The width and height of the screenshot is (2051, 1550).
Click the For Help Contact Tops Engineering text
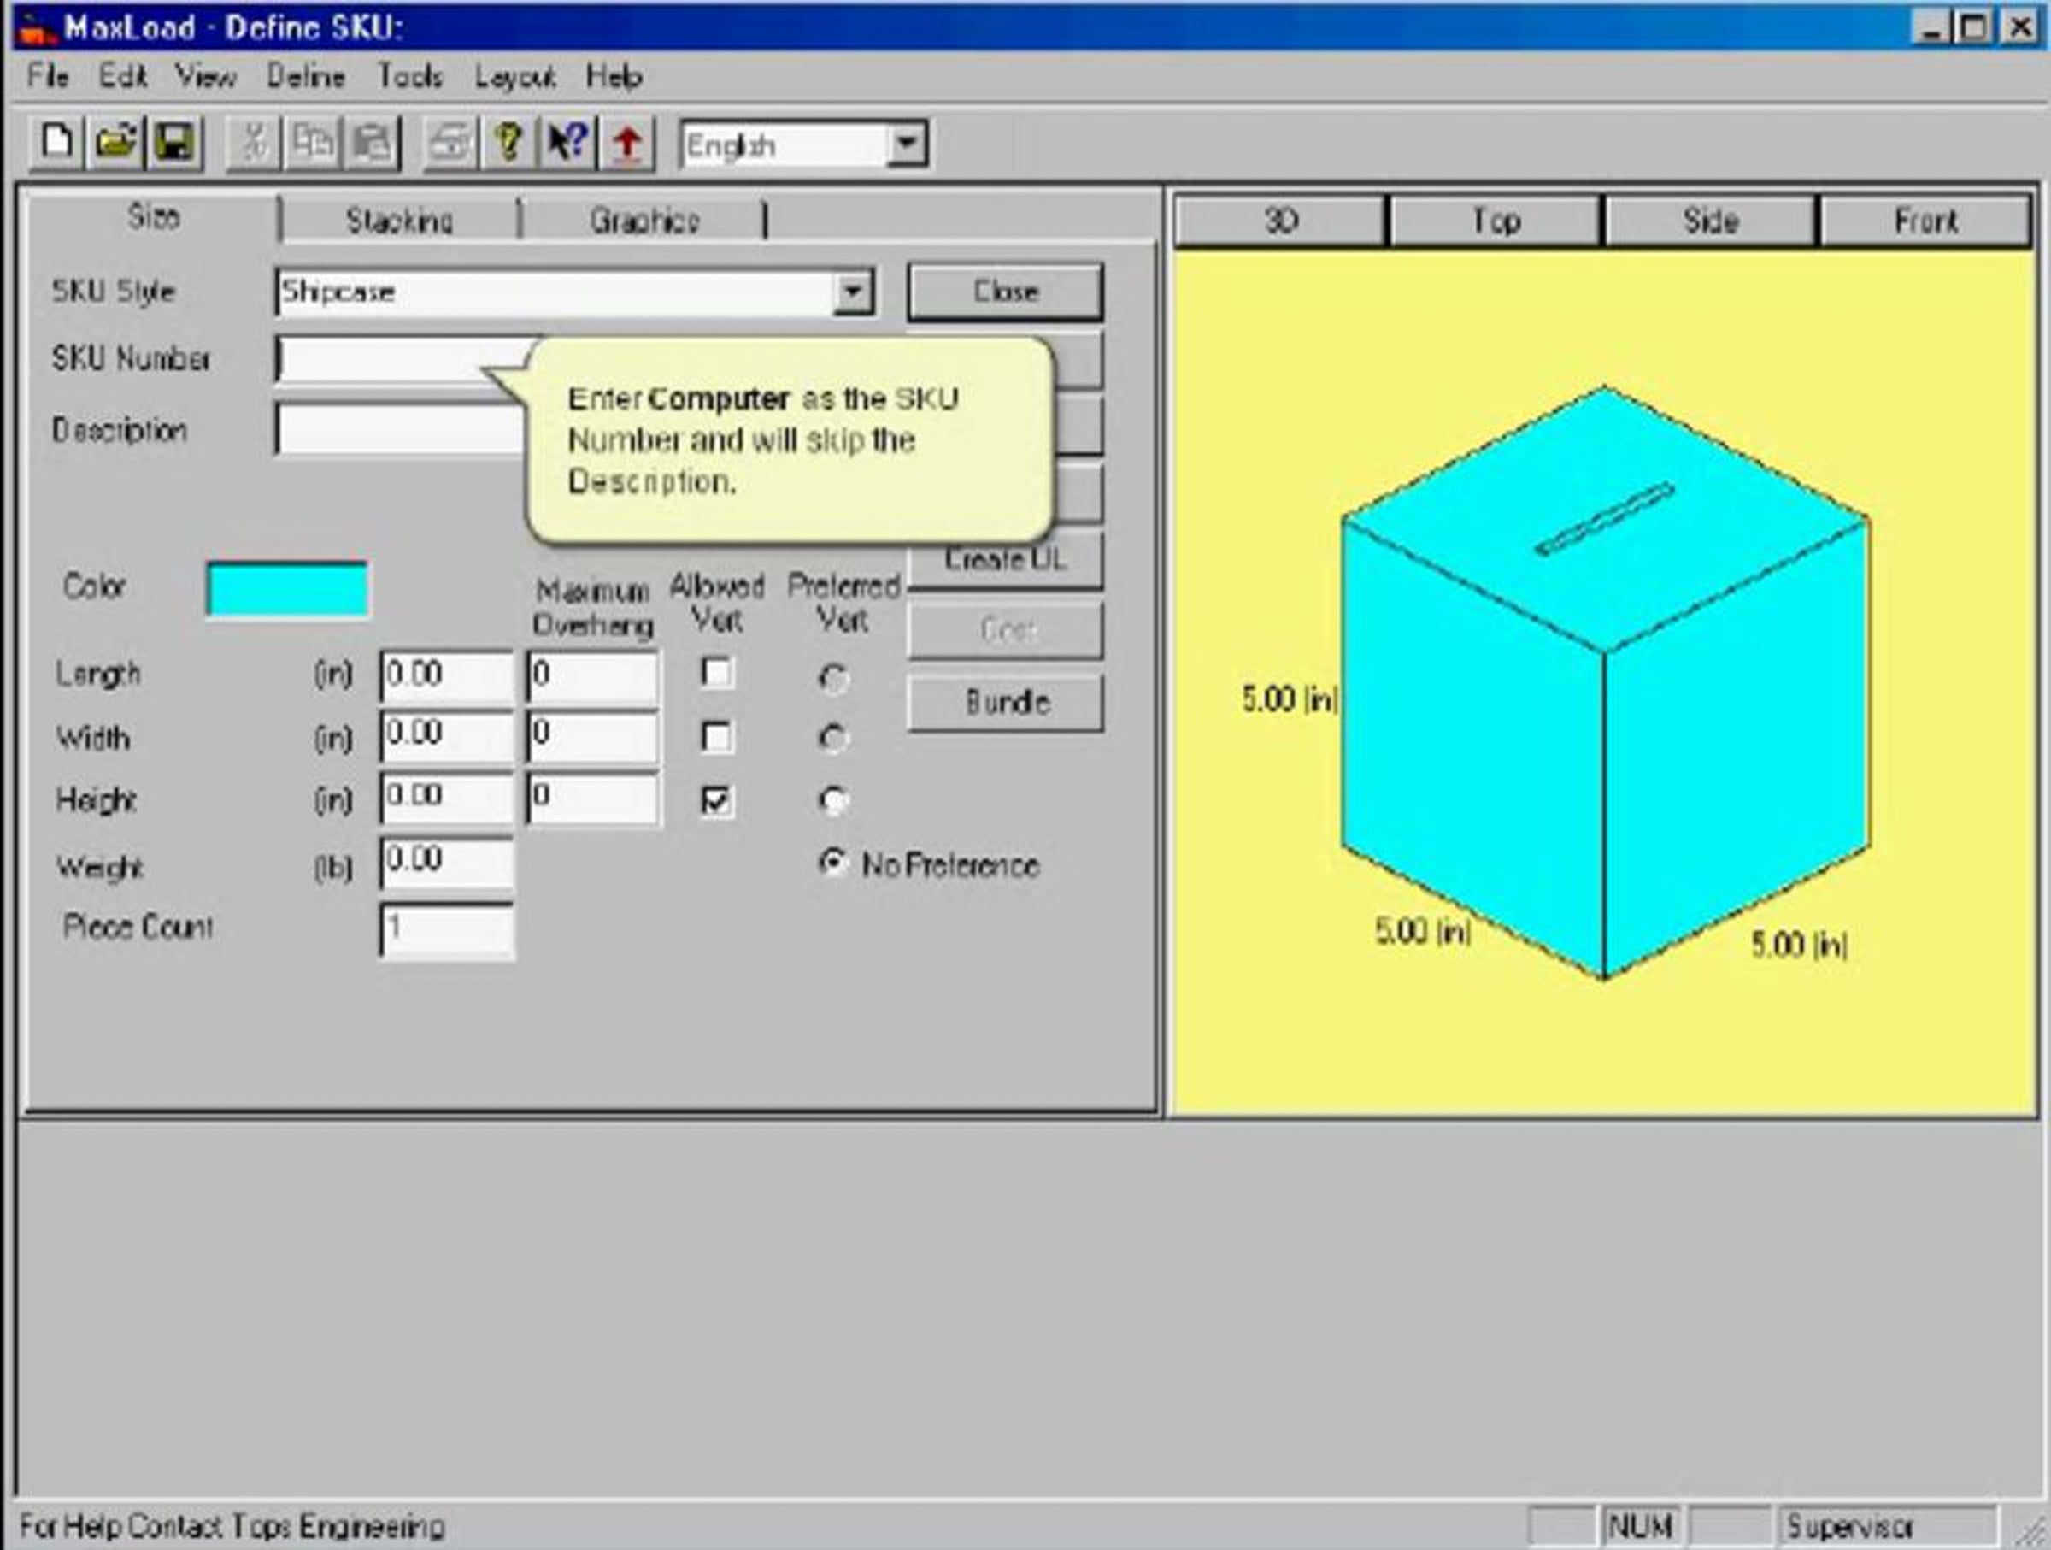232,1526
